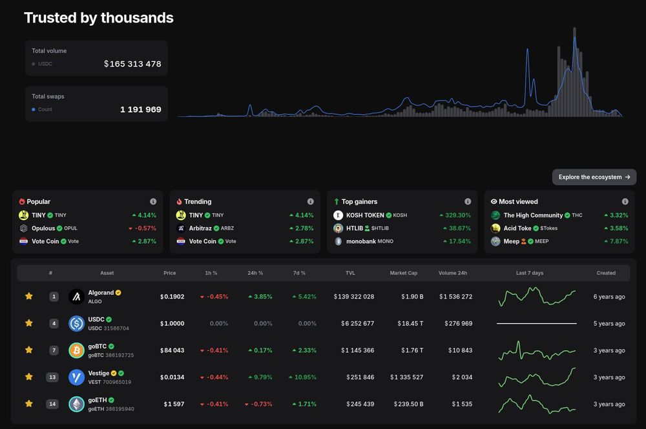Open Arbitraz ARBZ in Trending list
This screenshot has width=646, height=429.
[245, 228]
